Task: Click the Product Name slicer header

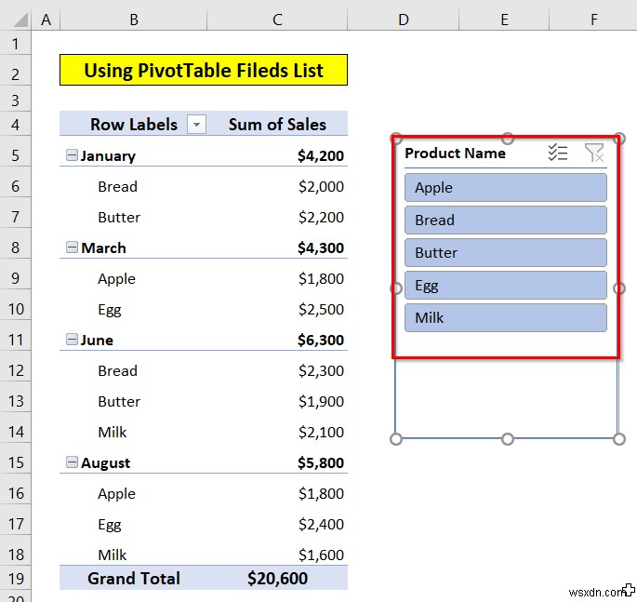Action: 455,154
